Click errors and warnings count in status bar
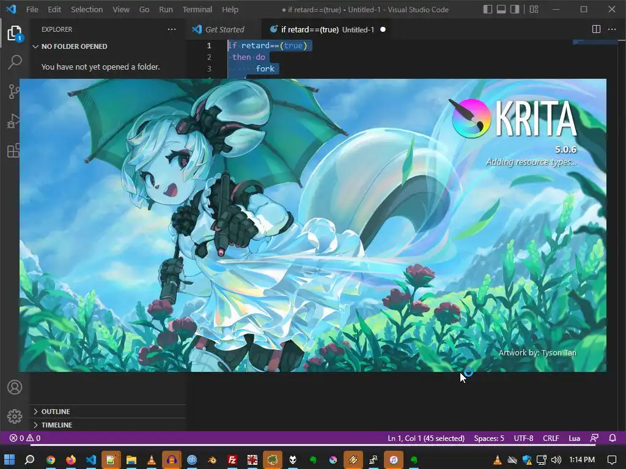Screen dimensions: 626x469 point(25,438)
